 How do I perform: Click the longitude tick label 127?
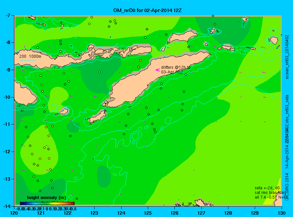201,213
